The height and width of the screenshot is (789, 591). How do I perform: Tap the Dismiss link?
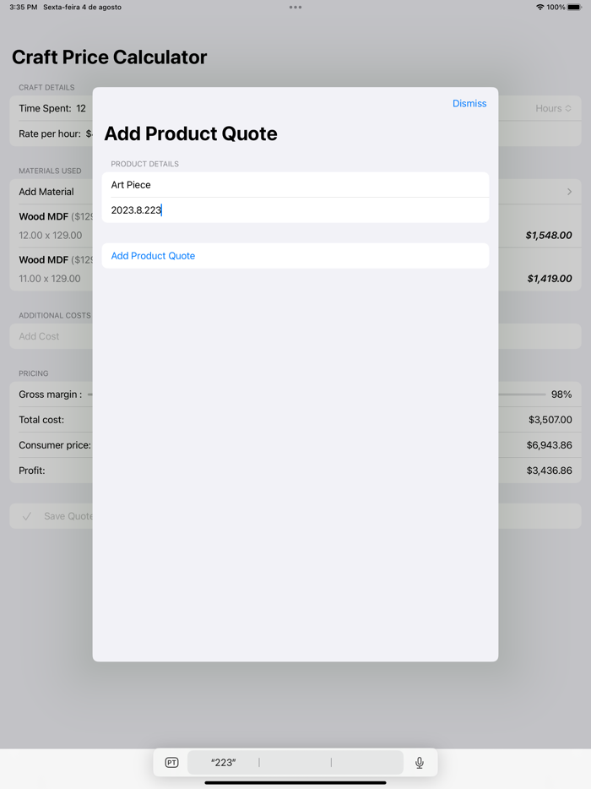(469, 103)
